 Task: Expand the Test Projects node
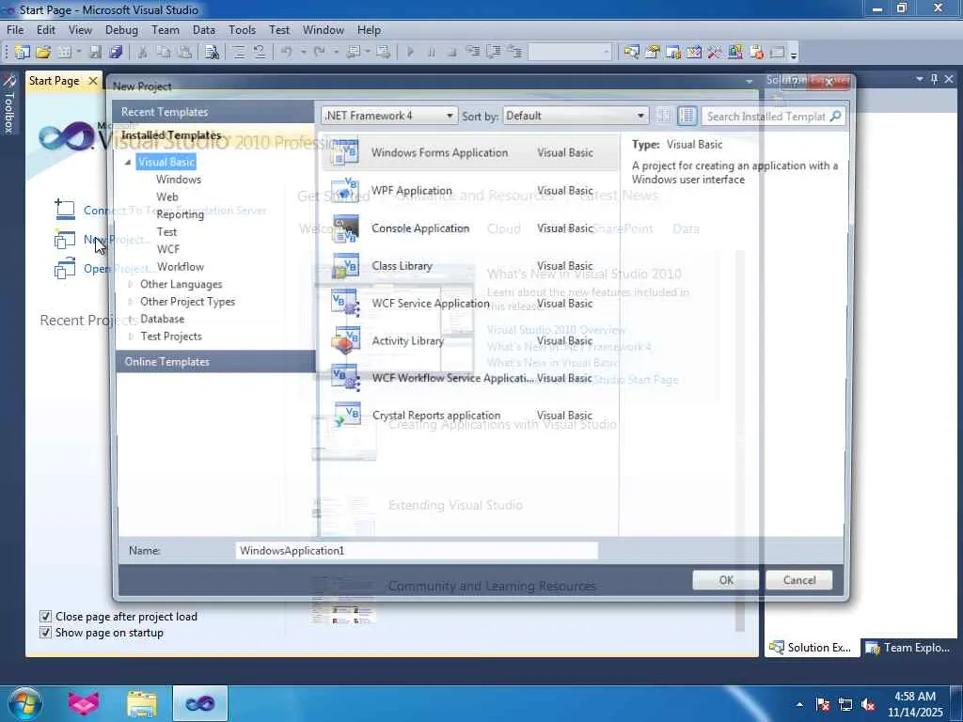(130, 337)
